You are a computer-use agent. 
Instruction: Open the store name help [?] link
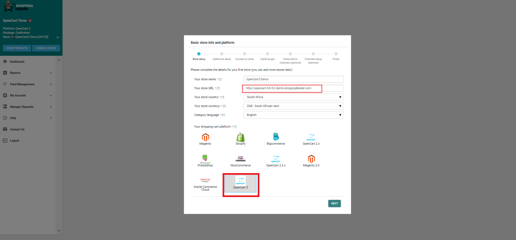(220, 79)
